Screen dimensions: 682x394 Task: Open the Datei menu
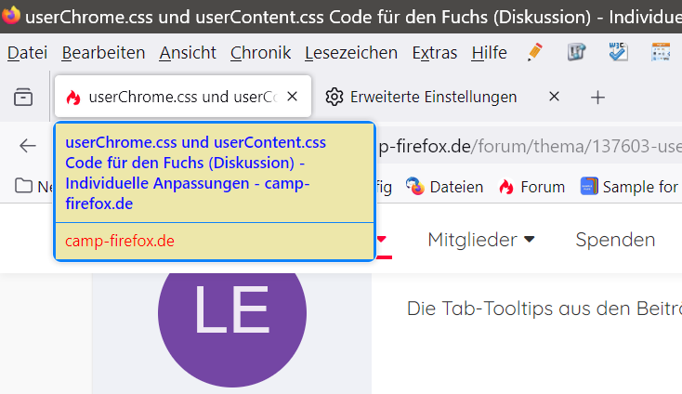click(x=27, y=53)
